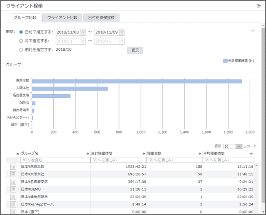Click filter funnel icon in グループ名 column
Viewport: 266px width, 215px height.
[24, 160]
